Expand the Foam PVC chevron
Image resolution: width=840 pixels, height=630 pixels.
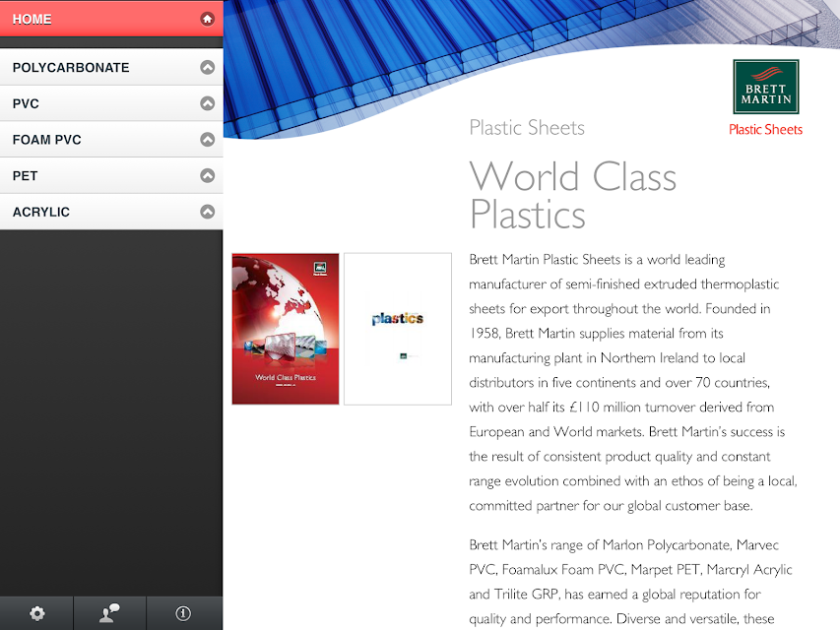208,139
